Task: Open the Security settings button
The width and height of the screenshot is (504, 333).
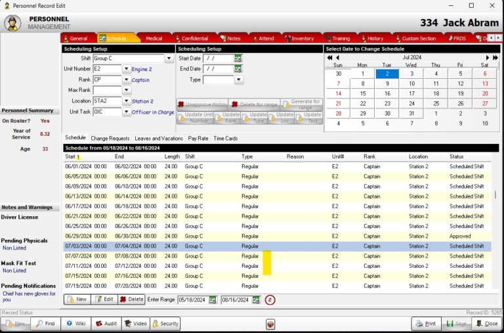Action: point(165,324)
